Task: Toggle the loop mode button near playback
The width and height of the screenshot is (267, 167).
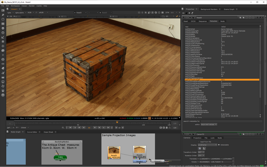Action: (x=63, y=128)
